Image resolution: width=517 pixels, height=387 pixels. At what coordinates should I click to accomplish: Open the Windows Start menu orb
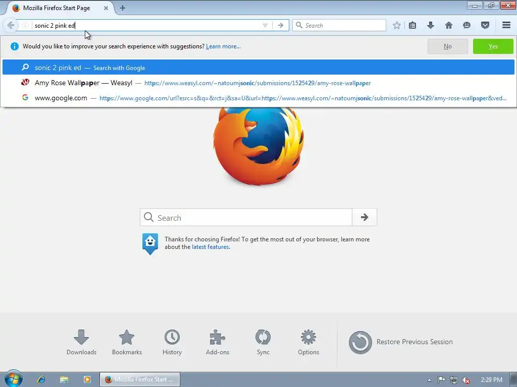[13, 379]
